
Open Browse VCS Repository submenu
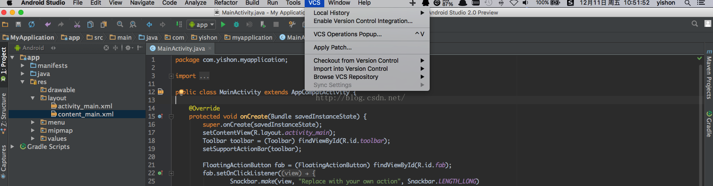[367, 77]
